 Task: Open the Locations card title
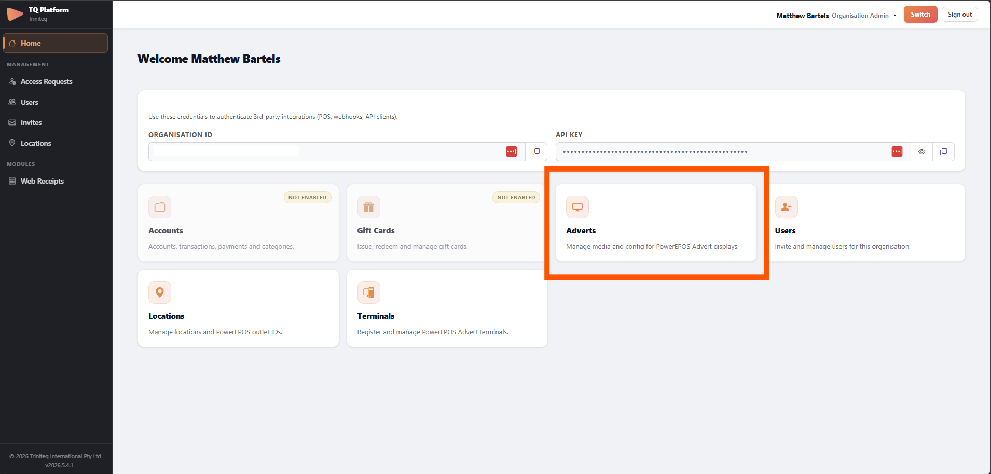(x=166, y=316)
